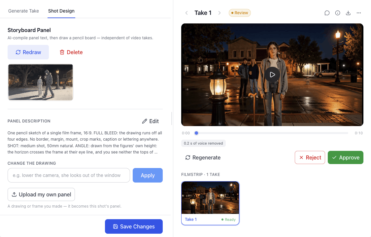Redraw the storyboard panel
The image size is (371, 237).
pyautogui.click(x=28, y=52)
